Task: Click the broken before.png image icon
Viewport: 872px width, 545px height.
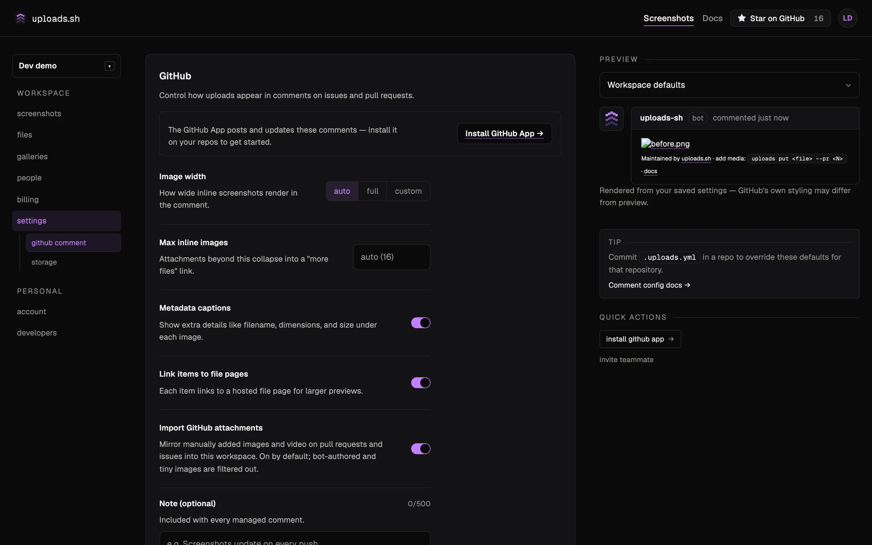Action: tap(646, 143)
